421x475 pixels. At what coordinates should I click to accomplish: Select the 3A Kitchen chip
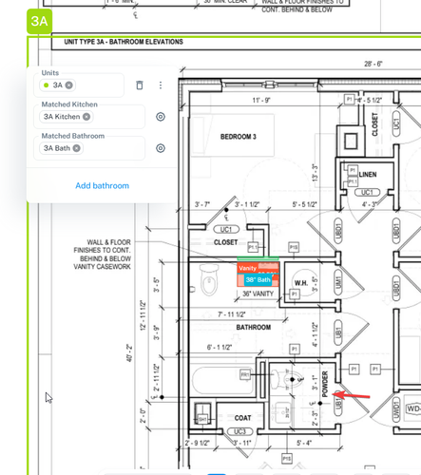(x=66, y=117)
